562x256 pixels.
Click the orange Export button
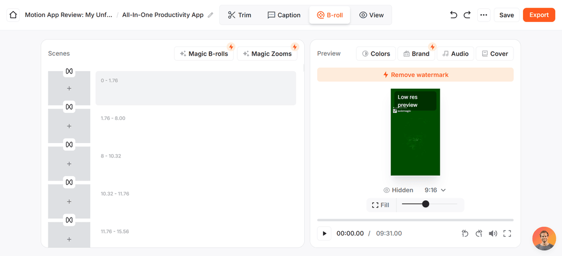538,15
